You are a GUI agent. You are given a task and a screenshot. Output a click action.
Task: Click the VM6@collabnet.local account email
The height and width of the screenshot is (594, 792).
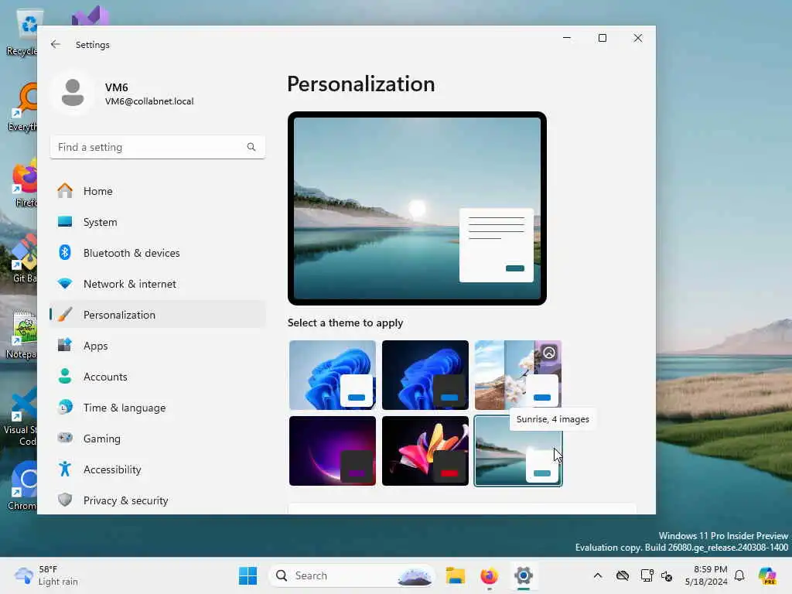[149, 101]
